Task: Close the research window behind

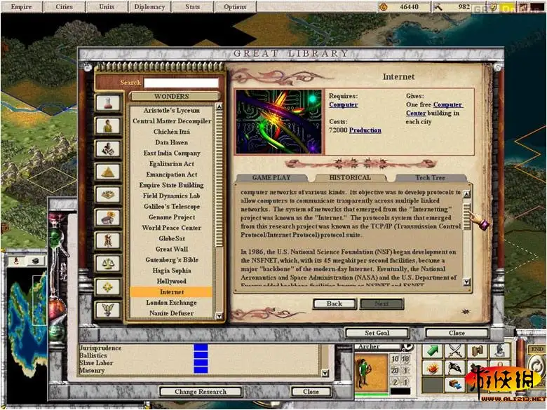Action: 311,392
